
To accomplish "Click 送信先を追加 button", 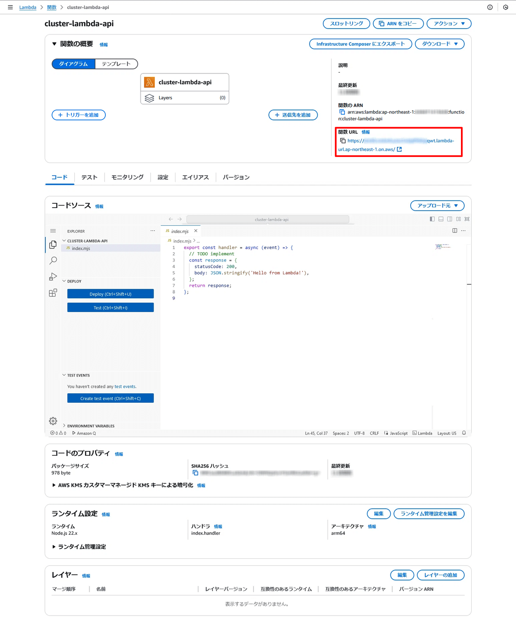I will coord(293,115).
